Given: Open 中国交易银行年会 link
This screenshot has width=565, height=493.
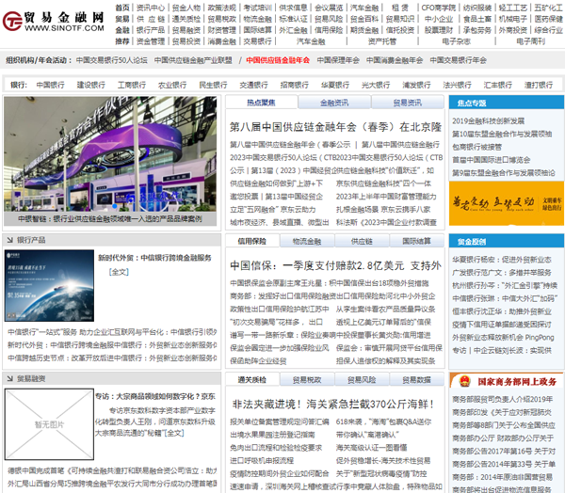Looking at the screenshot, I should point(459,60).
